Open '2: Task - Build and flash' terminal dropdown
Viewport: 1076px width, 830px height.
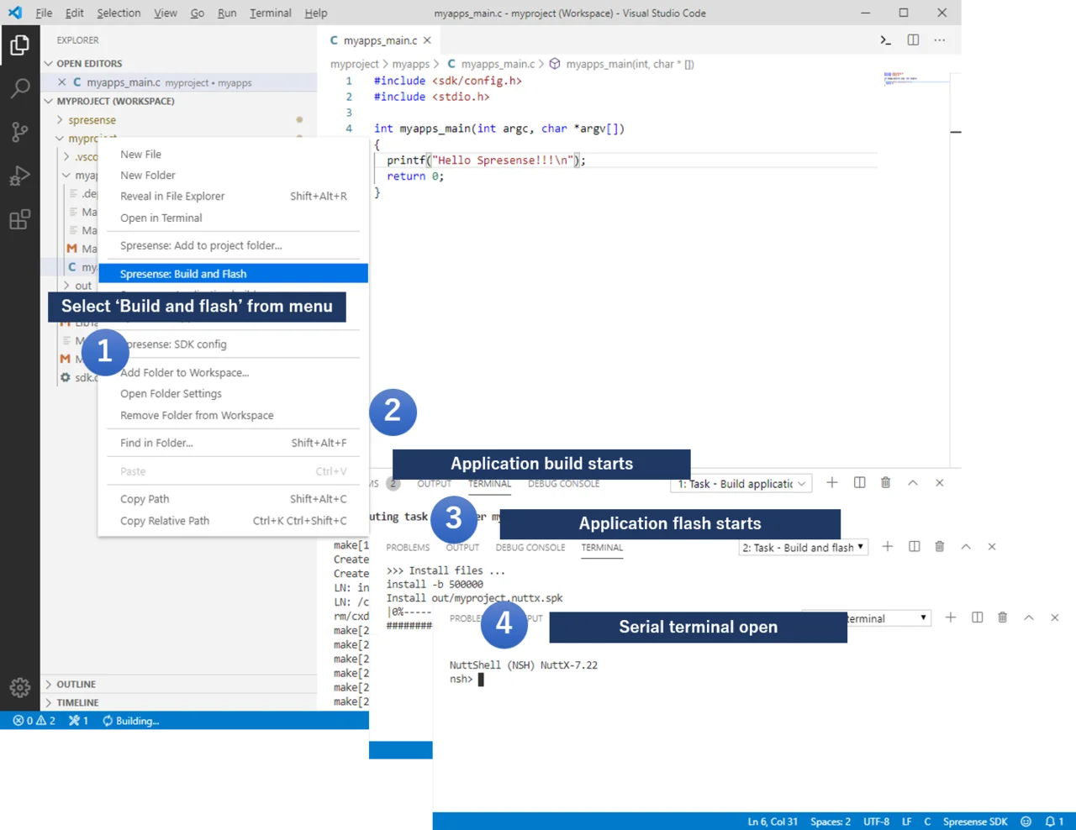(803, 548)
